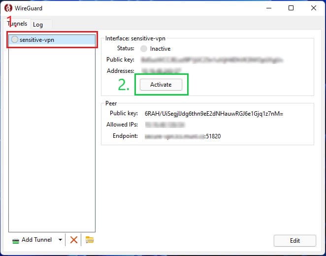Click the Add Tunnel text label
The width and height of the screenshot is (326, 256).
point(36,240)
